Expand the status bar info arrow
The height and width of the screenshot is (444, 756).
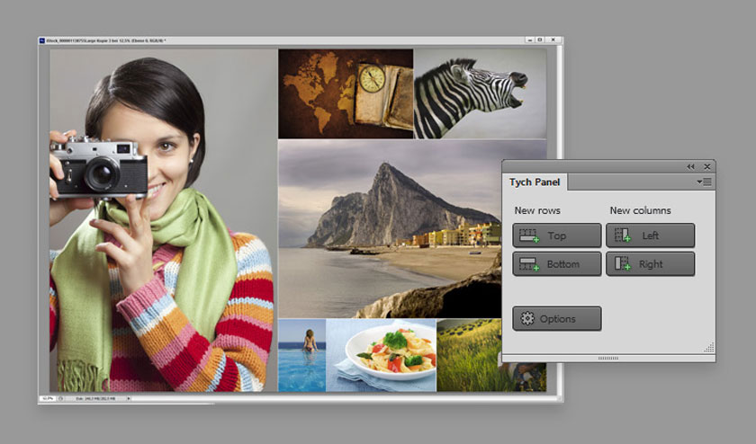pyautogui.click(x=129, y=399)
